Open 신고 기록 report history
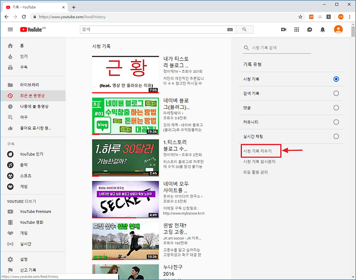The width and height of the screenshot is (356, 280). coord(33,270)
